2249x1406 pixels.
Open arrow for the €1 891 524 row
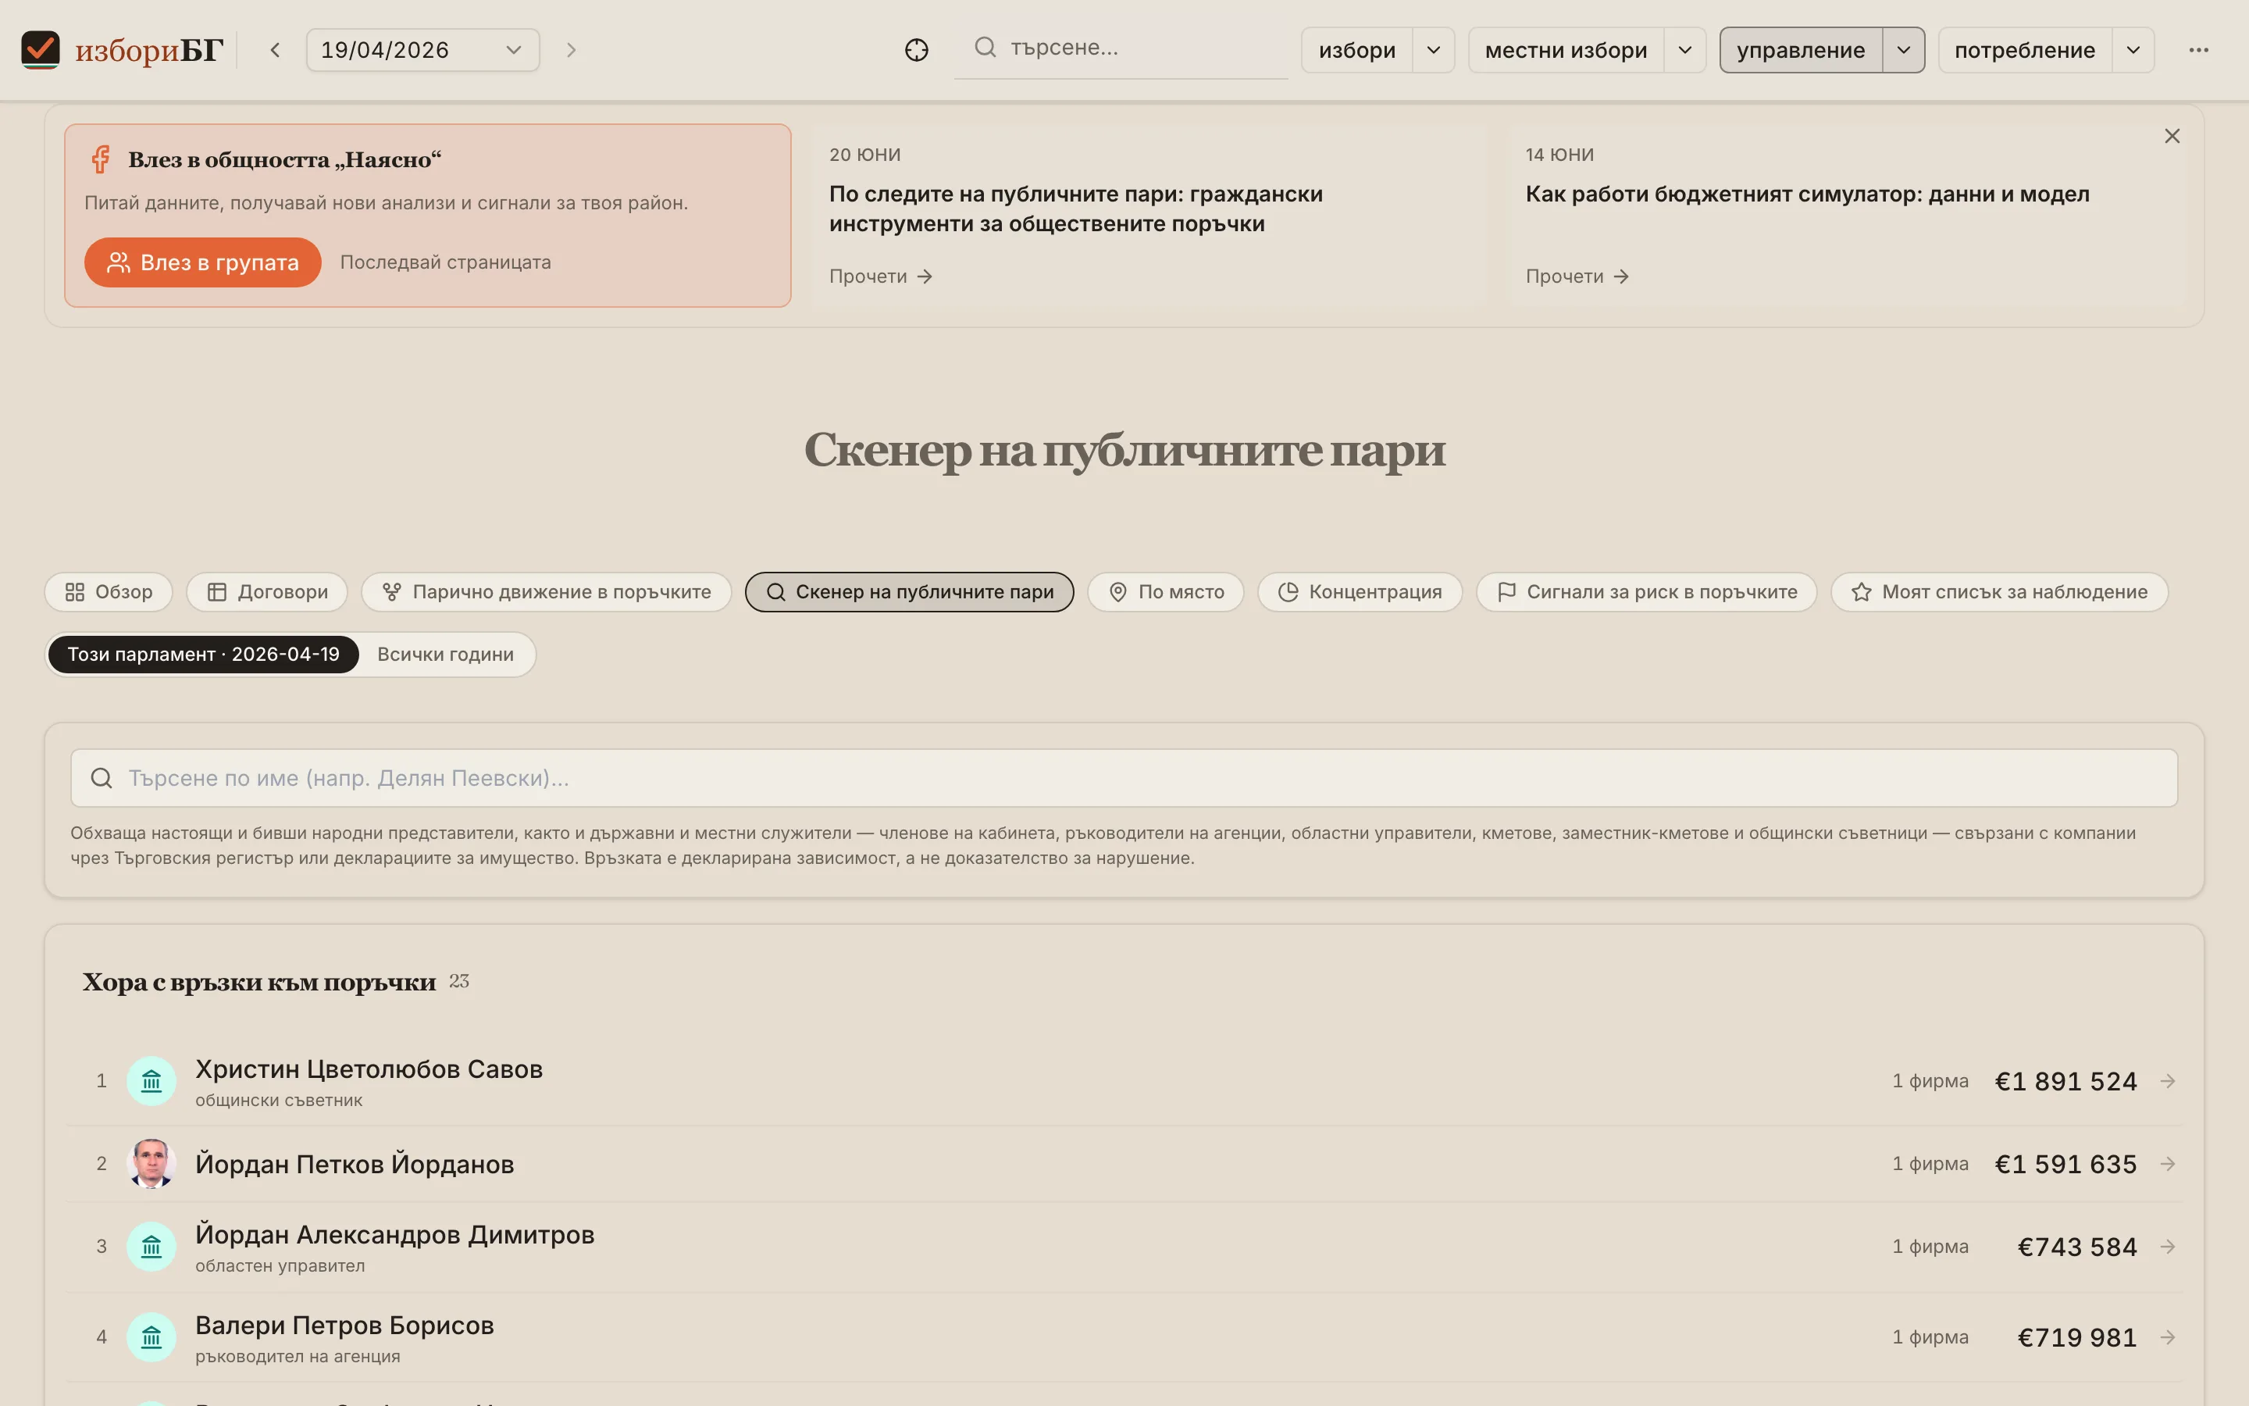tap(2167, 1082)
